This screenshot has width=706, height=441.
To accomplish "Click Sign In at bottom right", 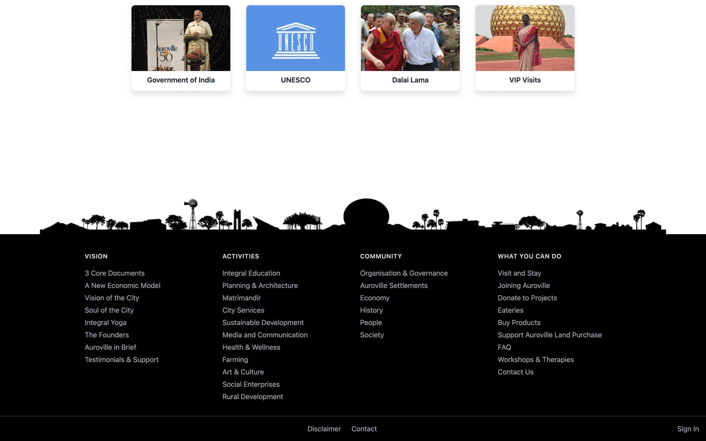I will tap(688, 429).
